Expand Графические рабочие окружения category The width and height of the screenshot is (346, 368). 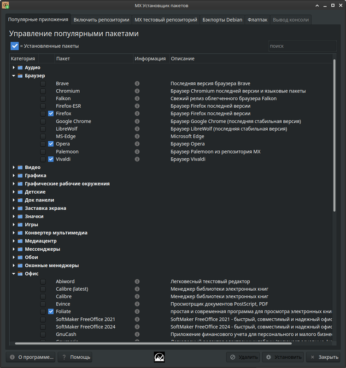point(14,184)
